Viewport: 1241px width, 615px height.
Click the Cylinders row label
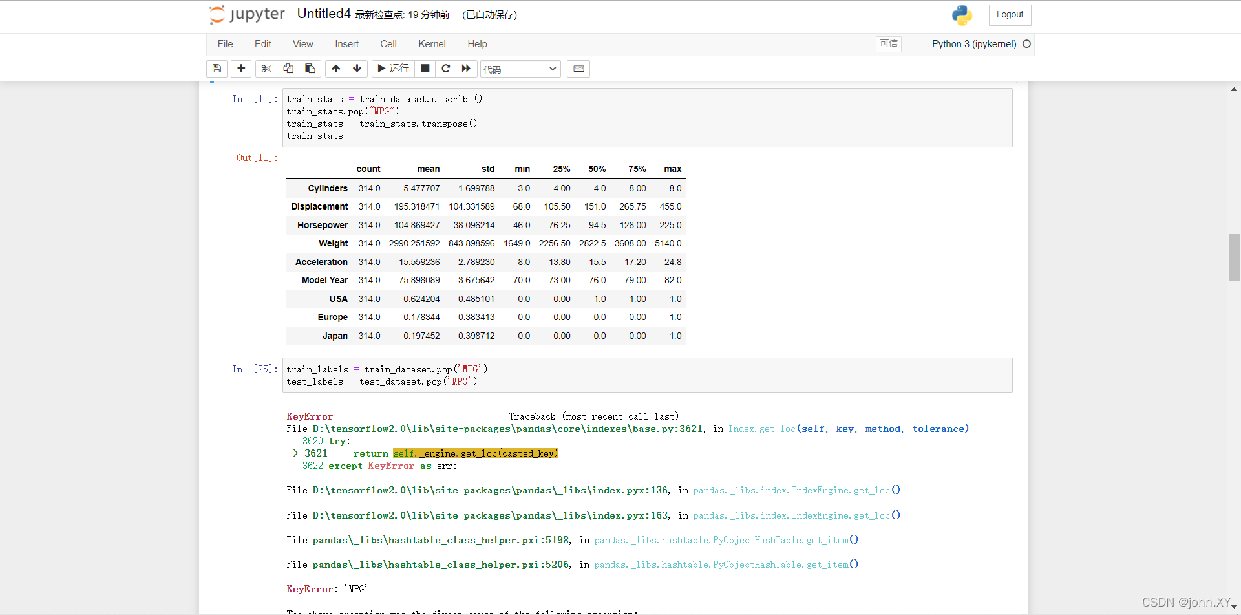(328, 188)
